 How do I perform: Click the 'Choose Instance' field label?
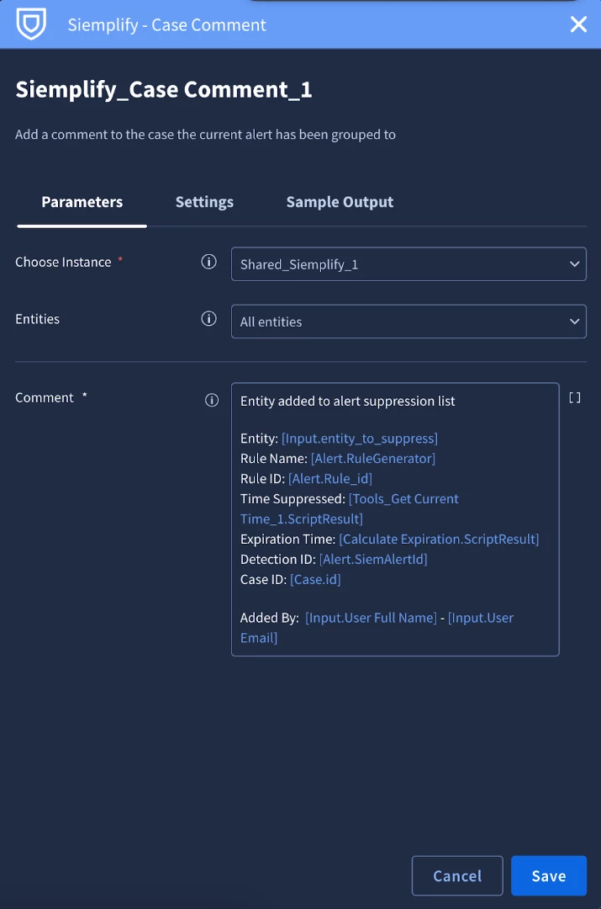click(63, 262)
